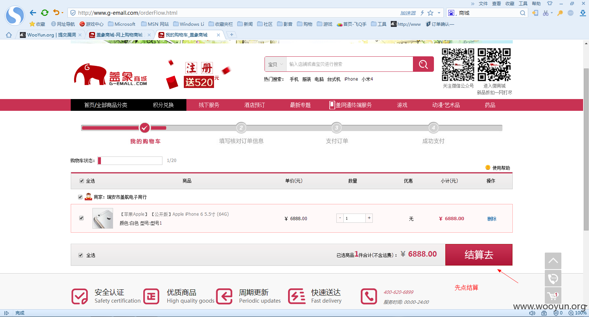Click the step 2 填写核对订单信息 marker

241,128
